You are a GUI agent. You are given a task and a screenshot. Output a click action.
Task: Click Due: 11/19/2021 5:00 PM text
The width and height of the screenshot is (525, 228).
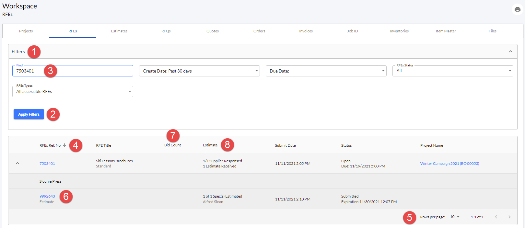click(x=363, y=166)
